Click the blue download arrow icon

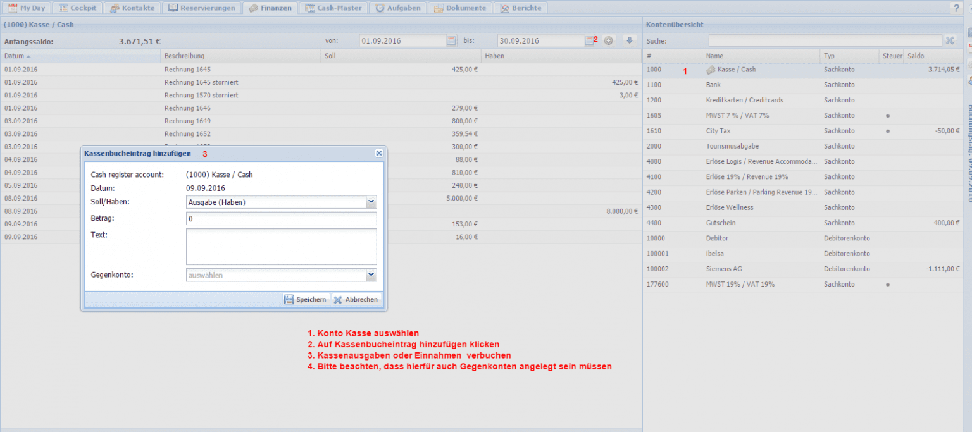pyautogui.click(x=629, y=40)
